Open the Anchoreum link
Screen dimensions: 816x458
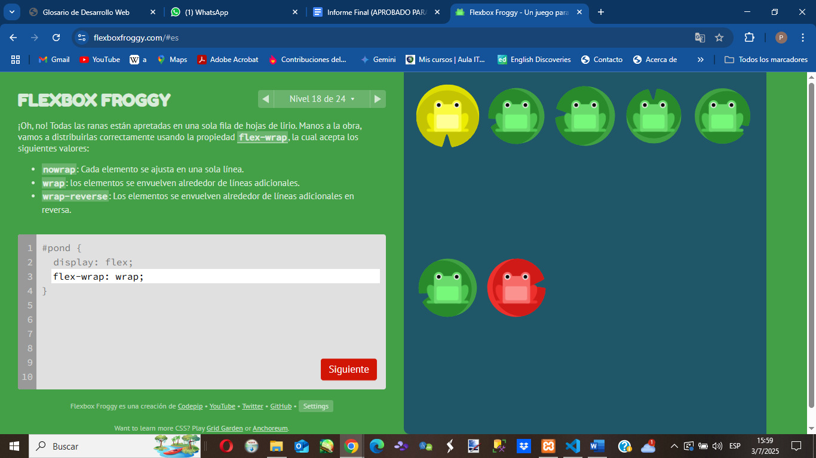pos(271,428)
